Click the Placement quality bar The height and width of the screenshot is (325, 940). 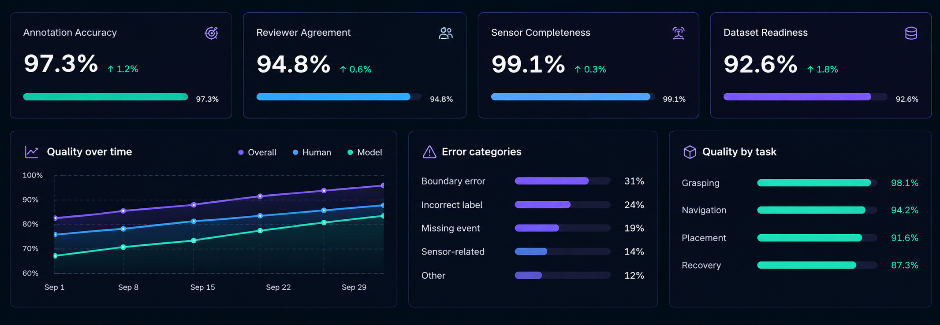tap(817, 238)
